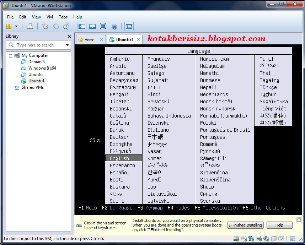Viewport: 305px width, 245px height.
Task: Open the Tabs menu
Action: pyautogui.click(x=63, y=17)
